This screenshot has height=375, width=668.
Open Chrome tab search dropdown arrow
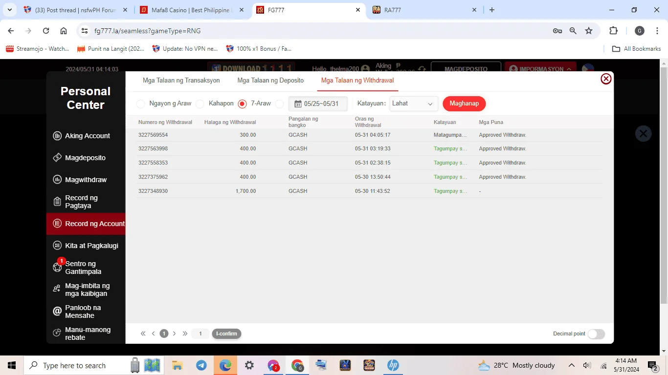tap(9, 10)
